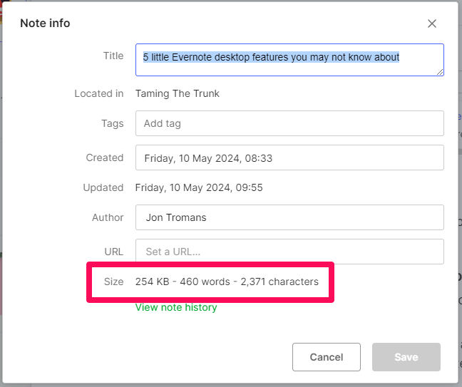The image size is (462, 387).
Task: Click the Set a URL field
Action: (289, 252)
